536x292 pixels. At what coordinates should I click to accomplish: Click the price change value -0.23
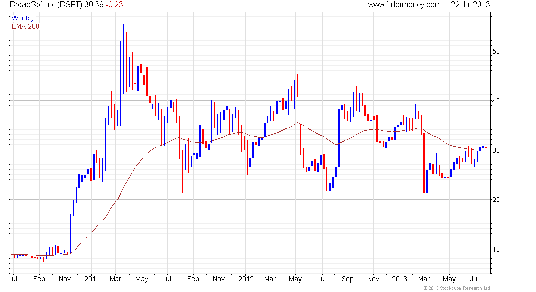pos(114,5)
